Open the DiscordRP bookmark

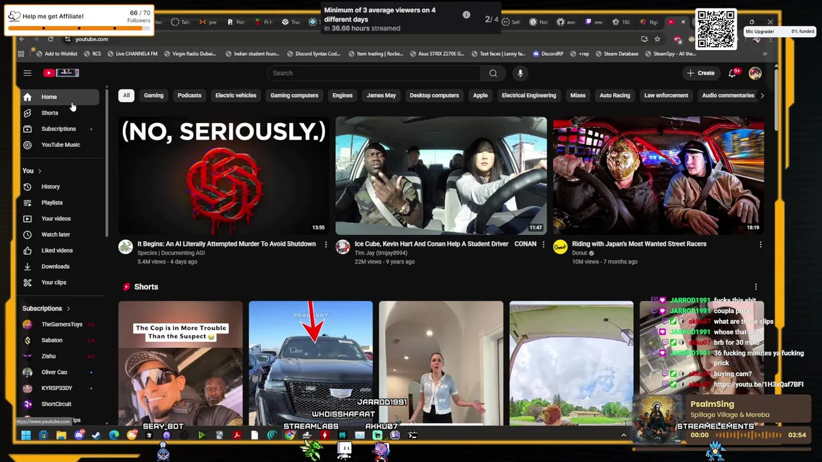pyautogui.click(x=548, y=54)
